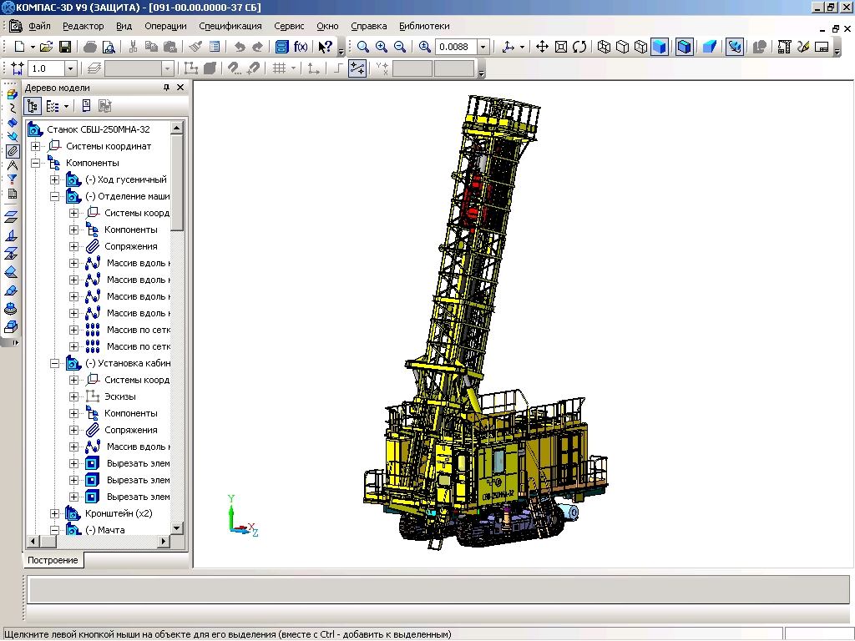
Task: Select the pan (move view) tool
Action: click(x=542, y=47)
